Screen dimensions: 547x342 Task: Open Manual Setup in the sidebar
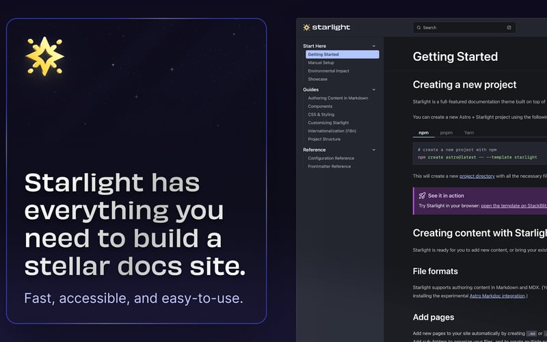point(321,63)
